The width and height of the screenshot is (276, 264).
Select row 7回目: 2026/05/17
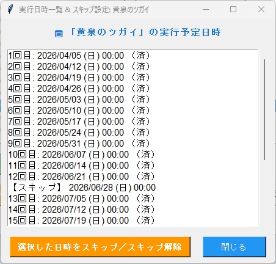[133, 122]
